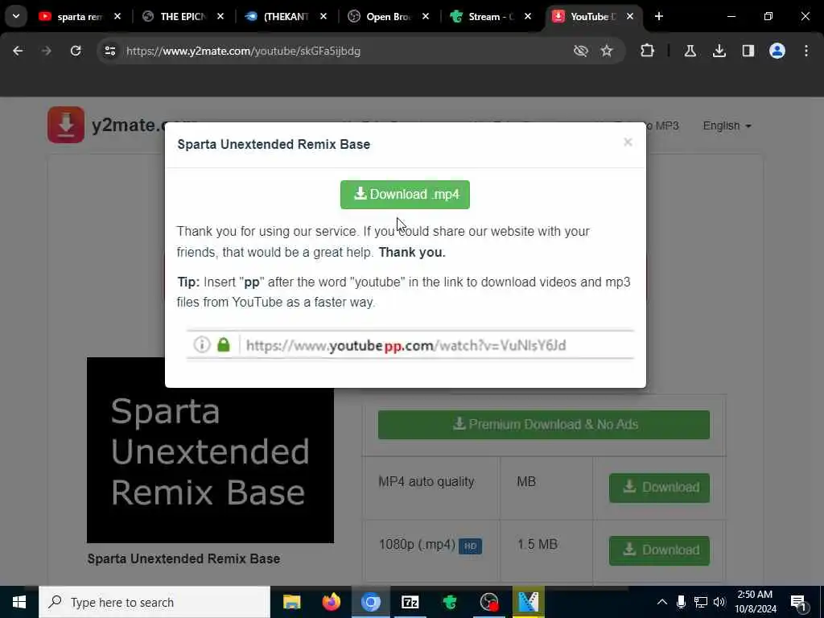Screen dimensions: 824x618
Task: Open the Windows Start menu
Action: tap(19, 602)
